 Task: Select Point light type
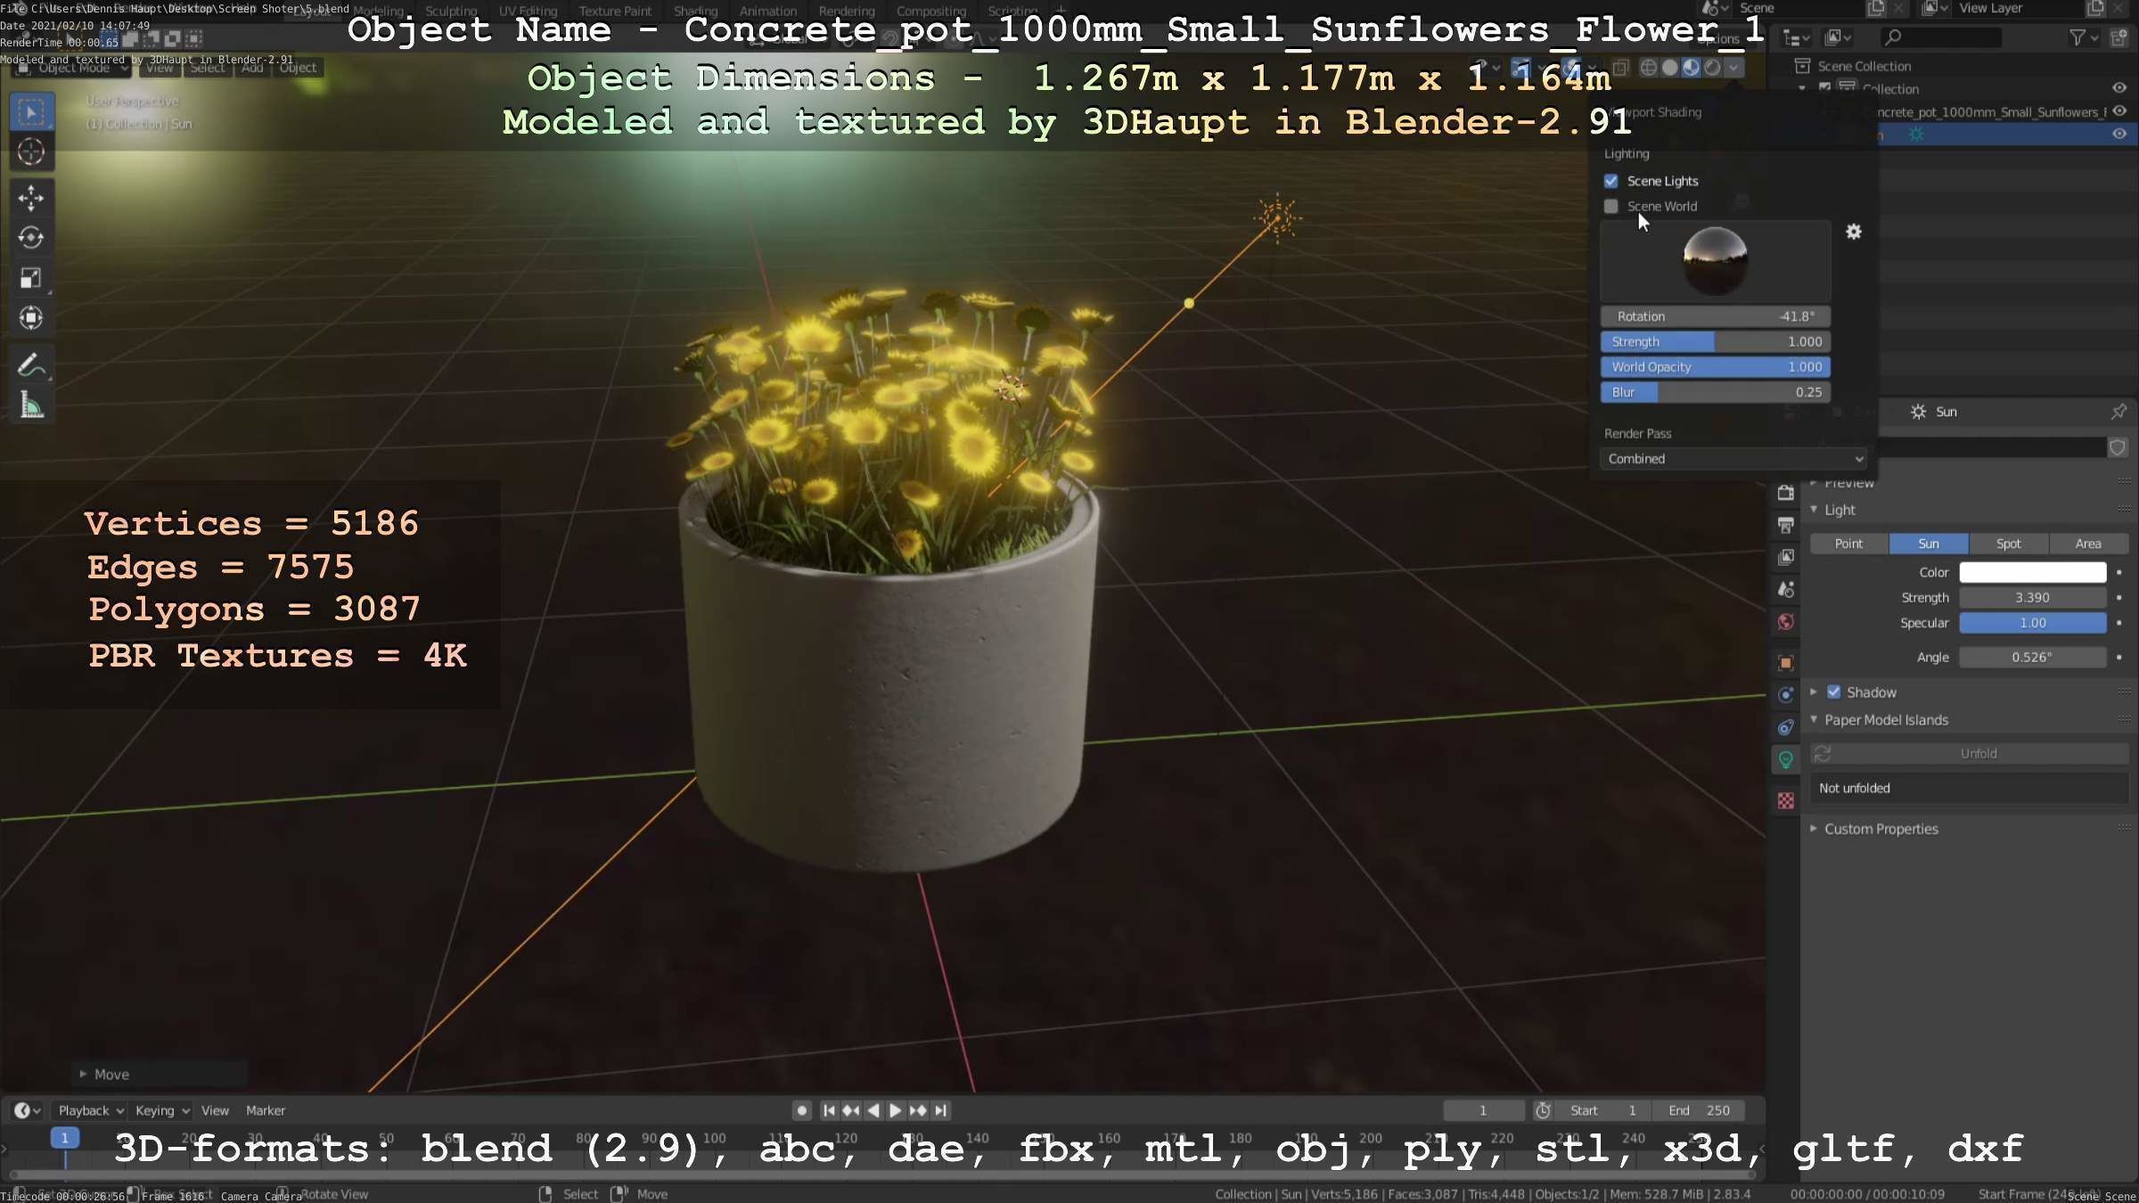pyautogui.click(x=1848, y=544)
